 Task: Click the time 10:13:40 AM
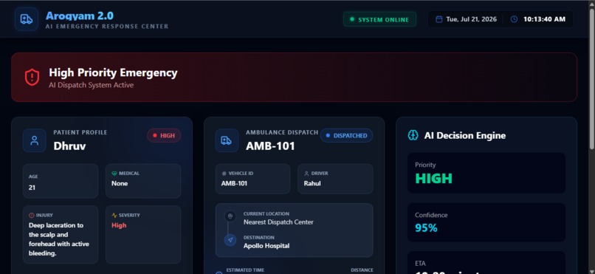pyautogui.click(x=545, y=19)
